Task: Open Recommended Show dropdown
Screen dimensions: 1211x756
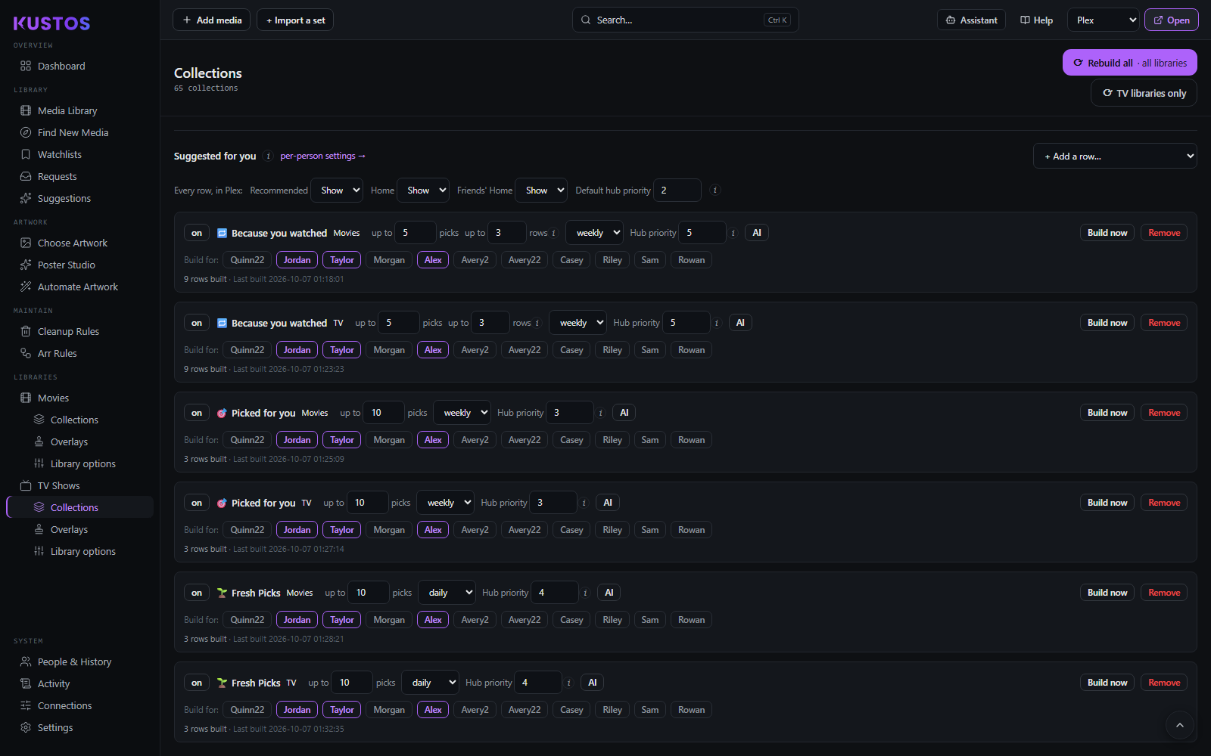Action: point(337,191)
